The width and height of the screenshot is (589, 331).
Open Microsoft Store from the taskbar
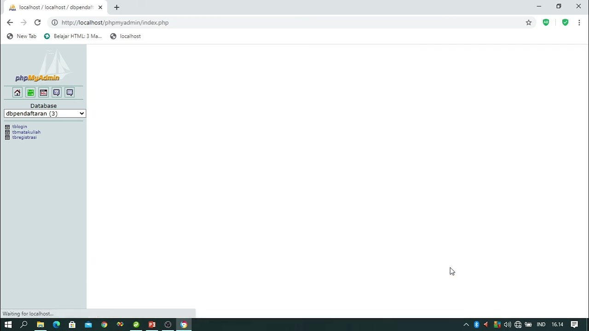click(x=72, y=325)
